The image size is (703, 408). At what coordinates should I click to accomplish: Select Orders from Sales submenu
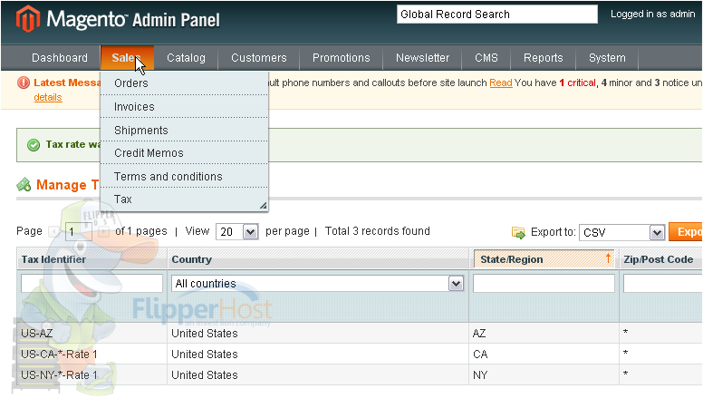click(184, 83)
